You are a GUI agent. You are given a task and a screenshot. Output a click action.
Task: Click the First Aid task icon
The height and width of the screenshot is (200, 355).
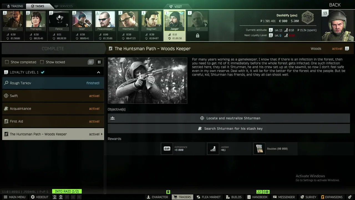(x=6, y=121)
